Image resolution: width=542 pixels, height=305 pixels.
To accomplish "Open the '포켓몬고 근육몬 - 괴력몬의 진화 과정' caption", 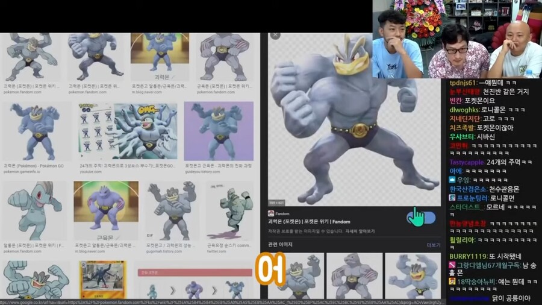I will (x=218, y=166).
